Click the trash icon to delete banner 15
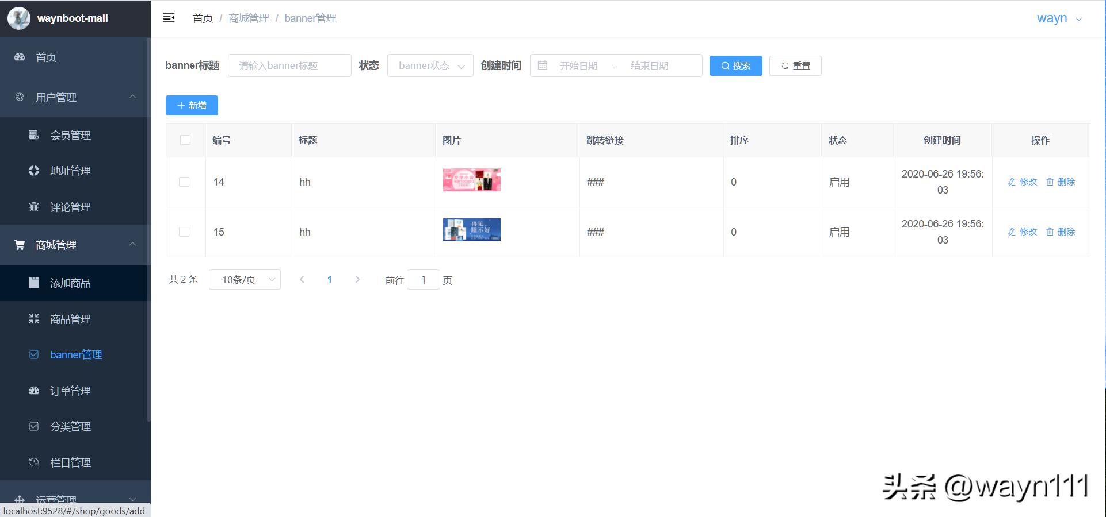 click(1049, 232)
